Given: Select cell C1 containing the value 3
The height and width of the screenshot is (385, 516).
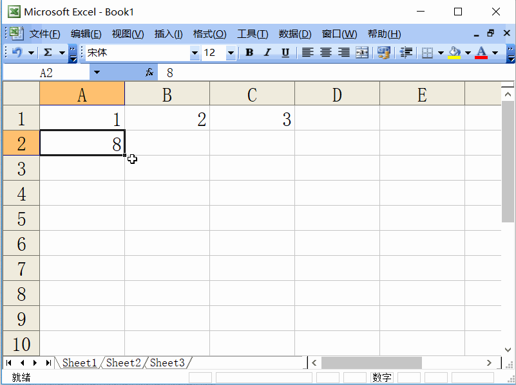Looking at the screenshot, I should [252, 118].
